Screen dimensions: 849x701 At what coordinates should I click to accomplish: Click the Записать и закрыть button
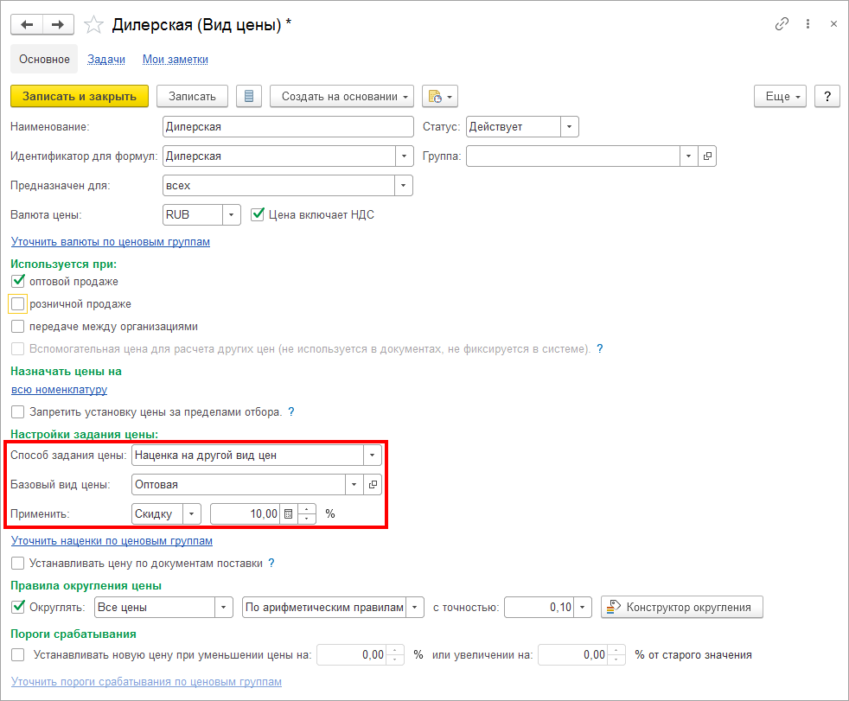click(80, 96)
